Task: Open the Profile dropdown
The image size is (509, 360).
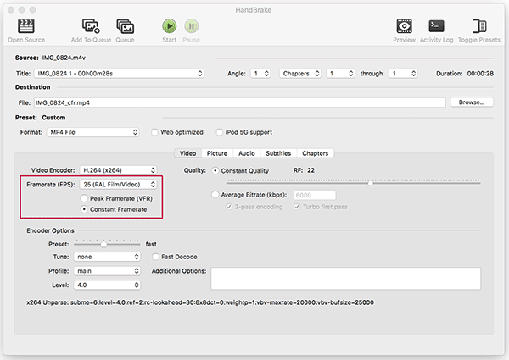Action: pos(107,271)
